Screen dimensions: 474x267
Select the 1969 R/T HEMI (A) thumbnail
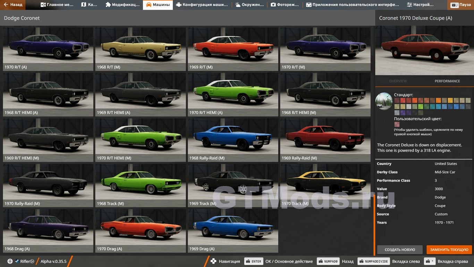click(x=141, y=95)
